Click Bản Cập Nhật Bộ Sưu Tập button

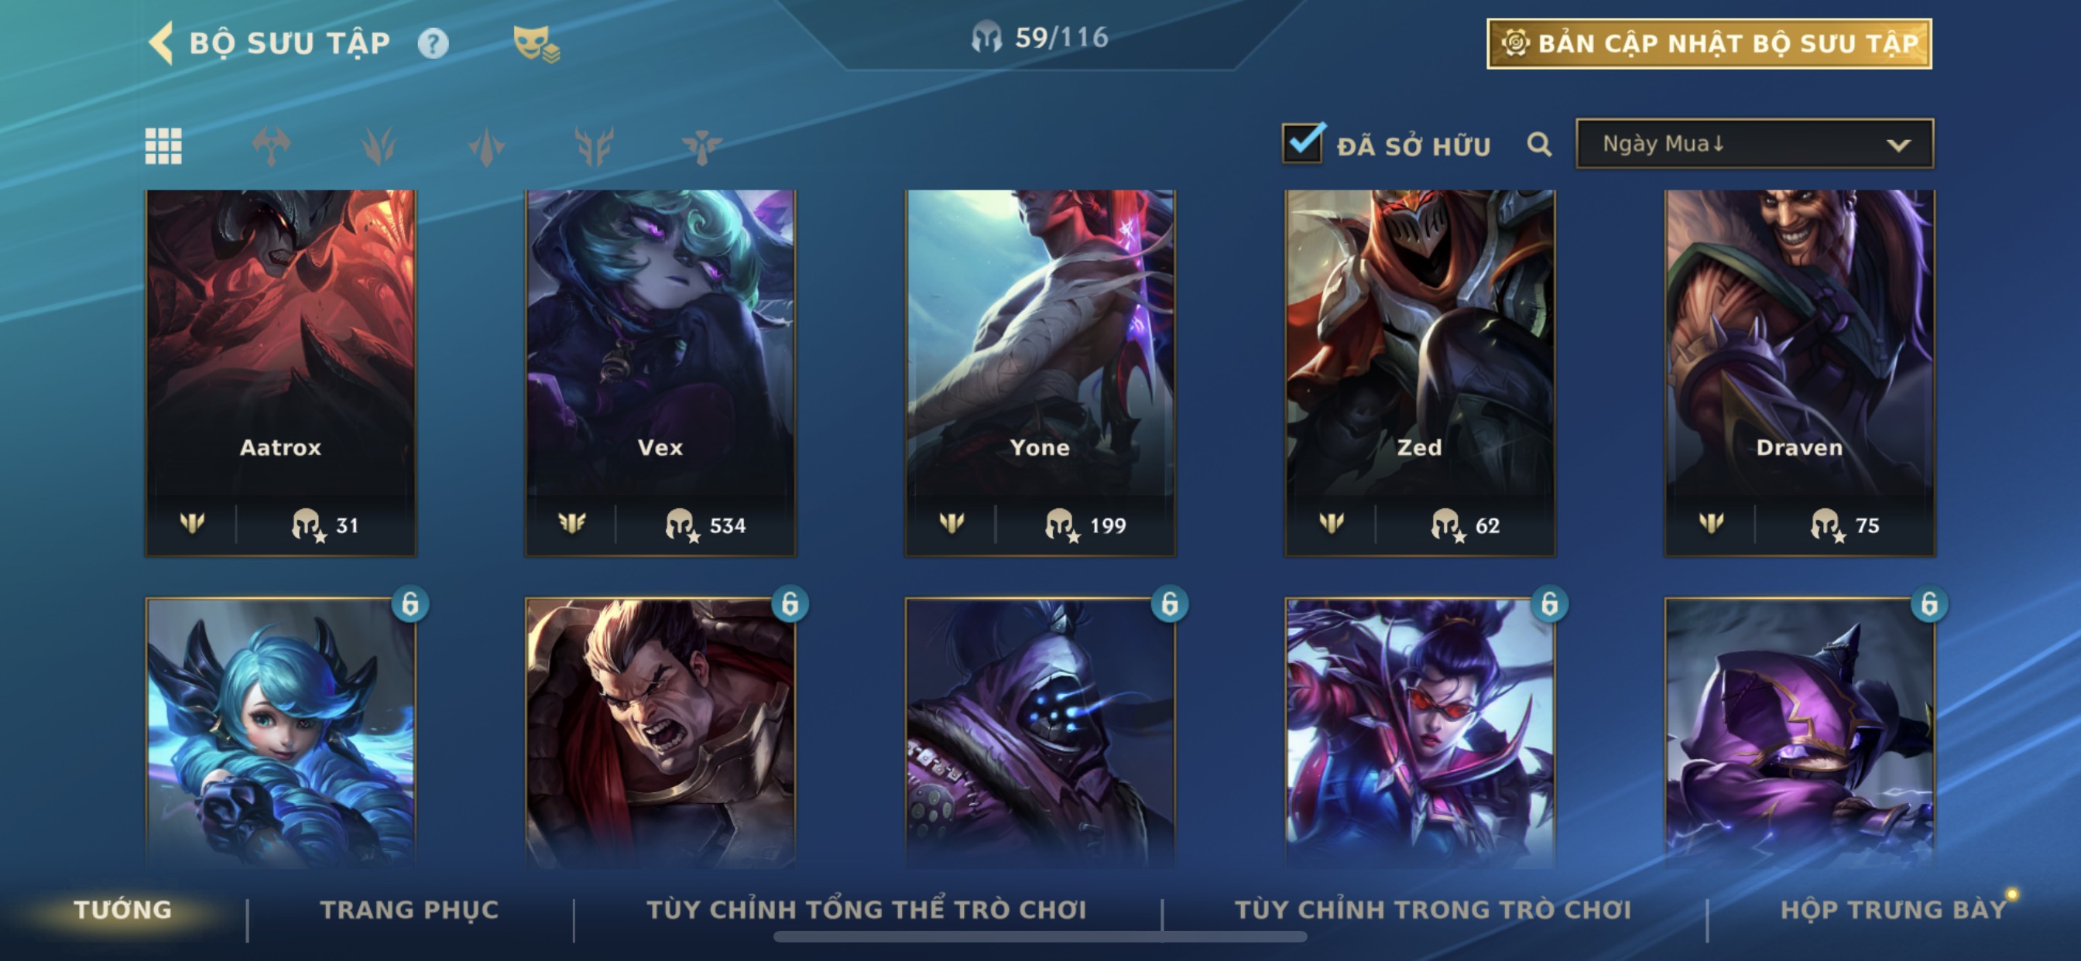1709,43
